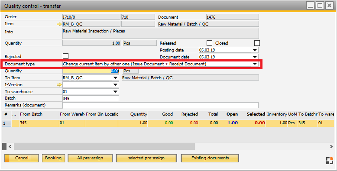Click the Good column header

tap(161, 114)
